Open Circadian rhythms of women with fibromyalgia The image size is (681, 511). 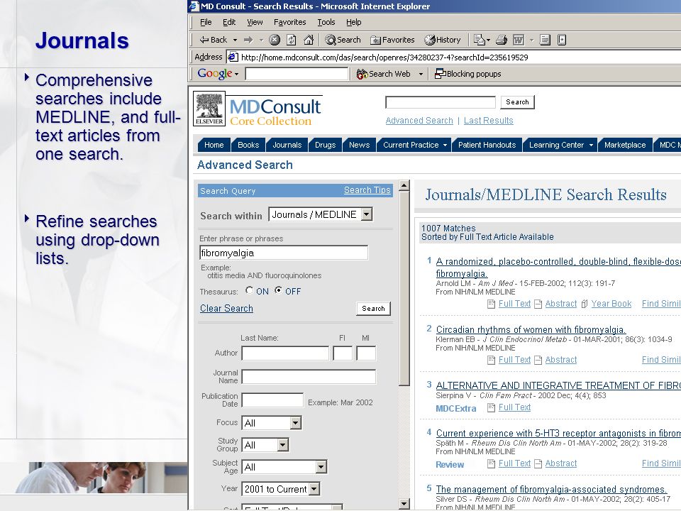[x=531, y=330]
